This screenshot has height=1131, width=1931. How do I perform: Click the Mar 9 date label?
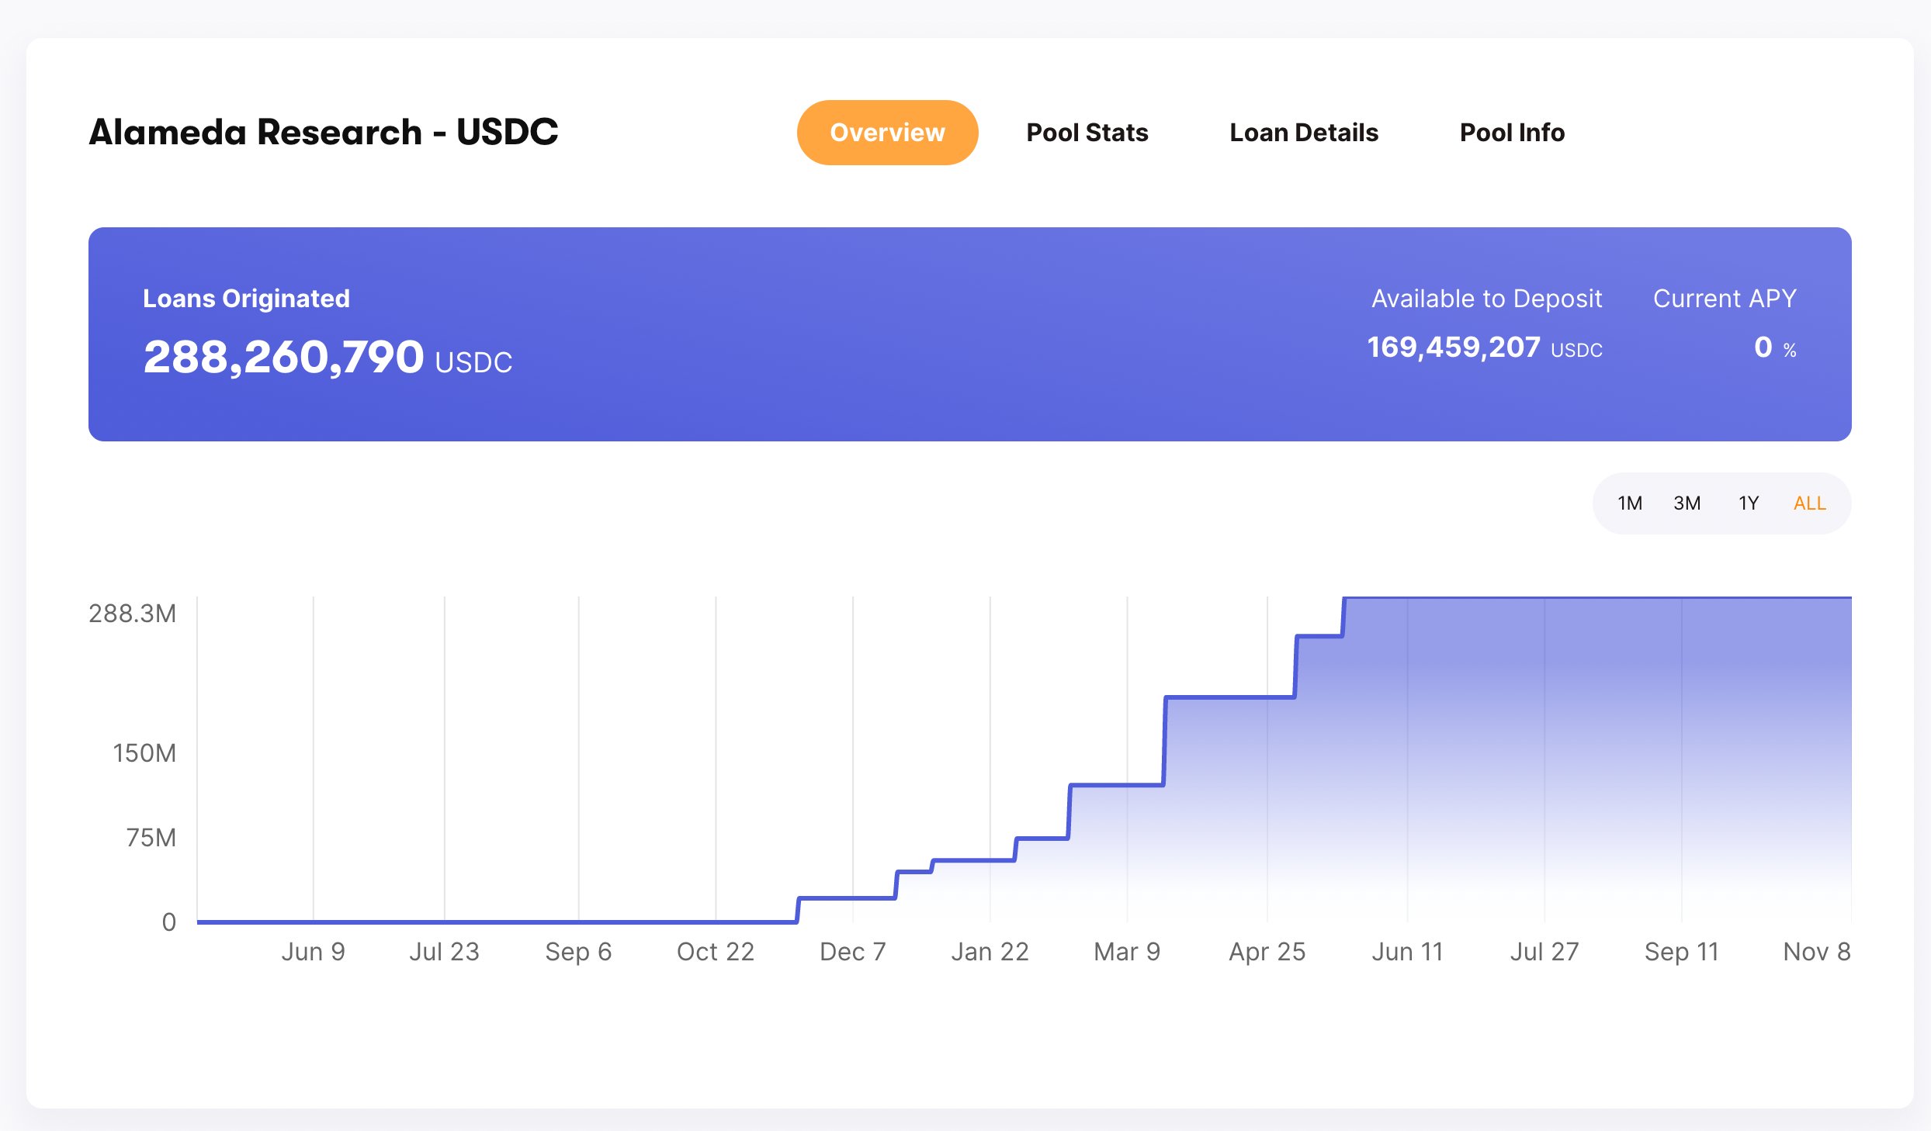click(x=1126, y=951)
